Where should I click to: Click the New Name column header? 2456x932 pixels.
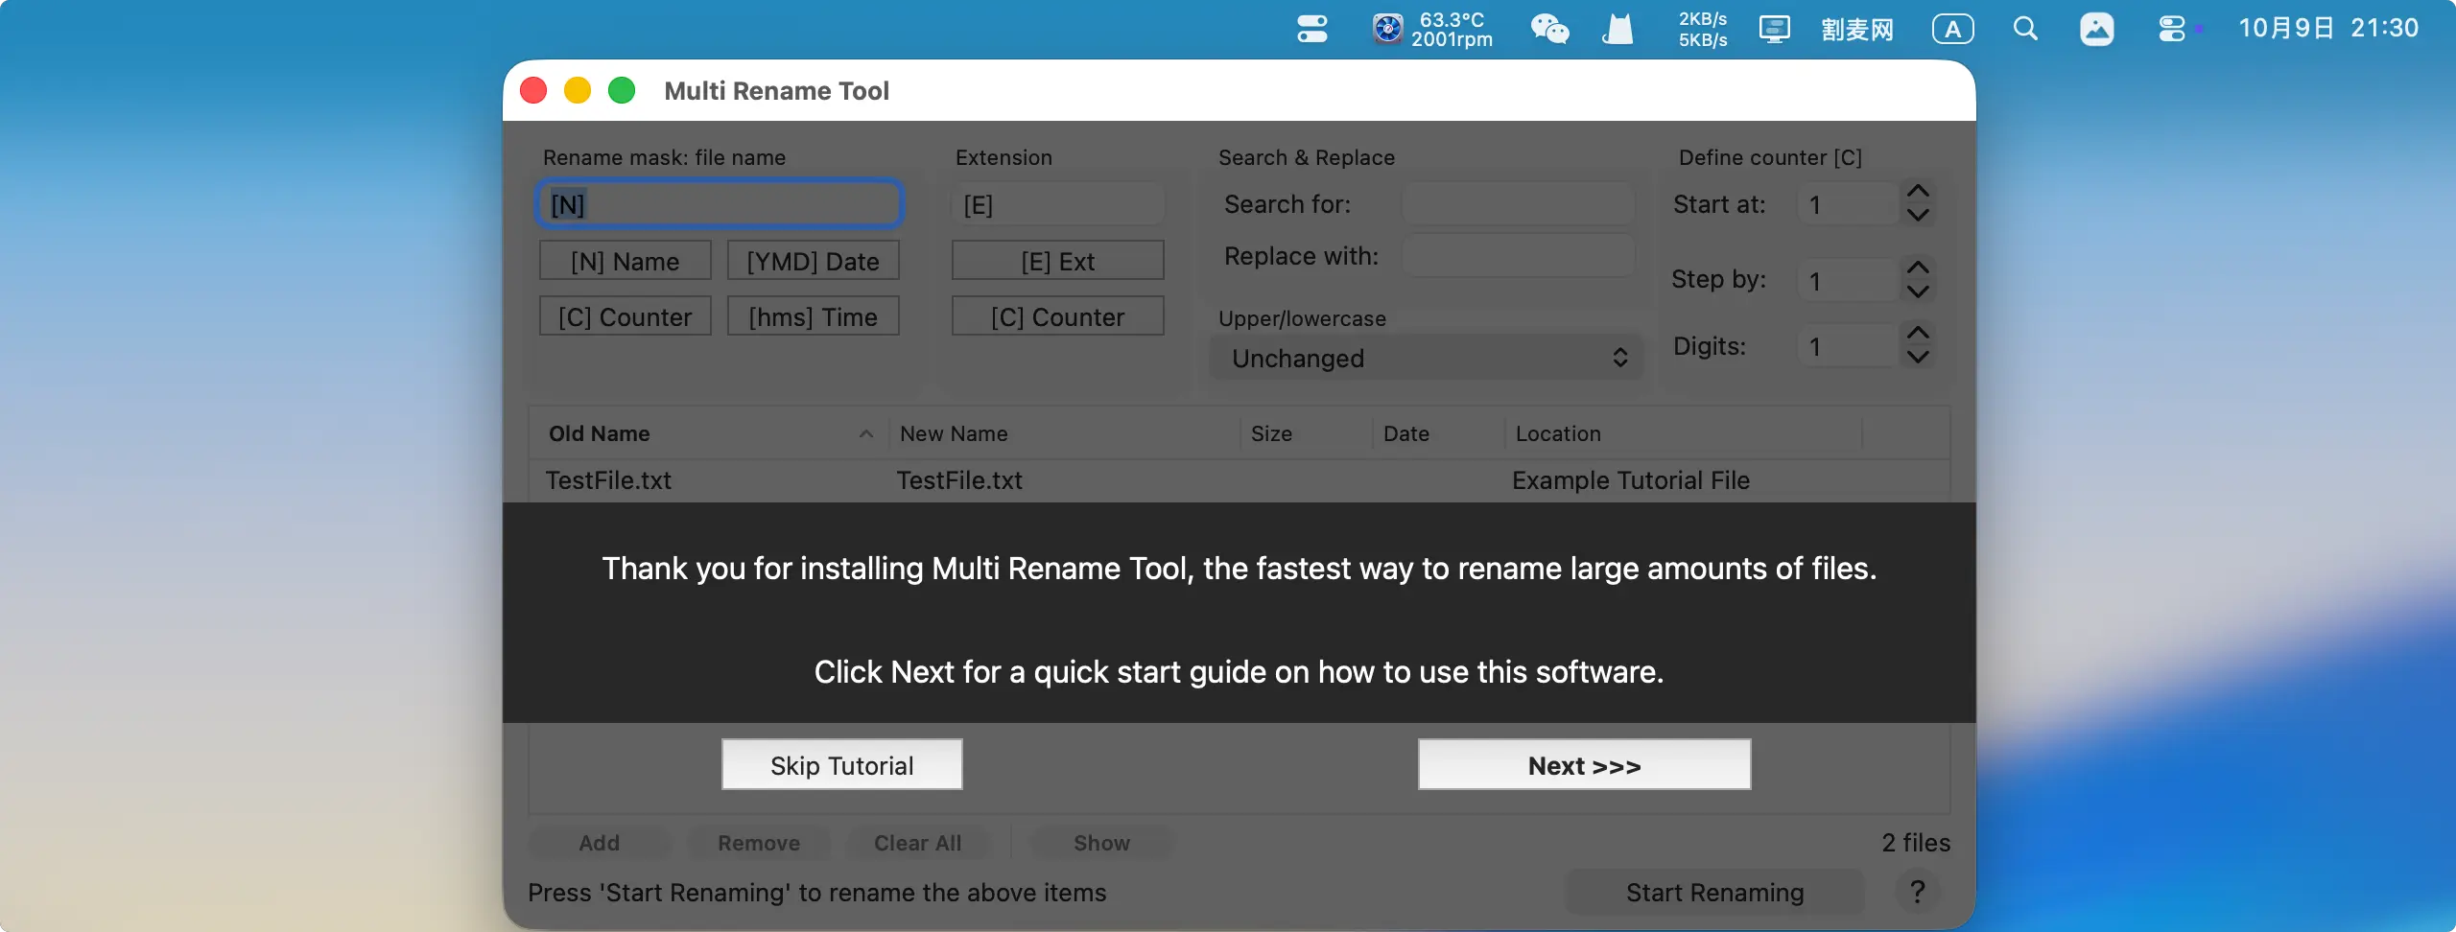point(1063,433)
